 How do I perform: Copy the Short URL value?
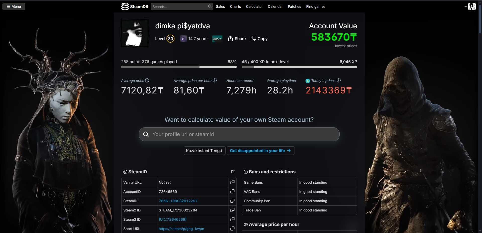pos(232,228)
